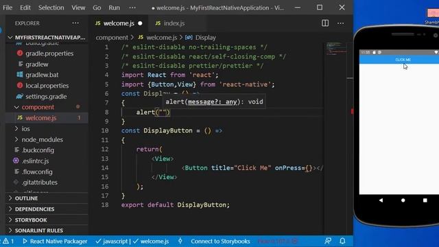Click warnings count in status bar

point(8,241)
